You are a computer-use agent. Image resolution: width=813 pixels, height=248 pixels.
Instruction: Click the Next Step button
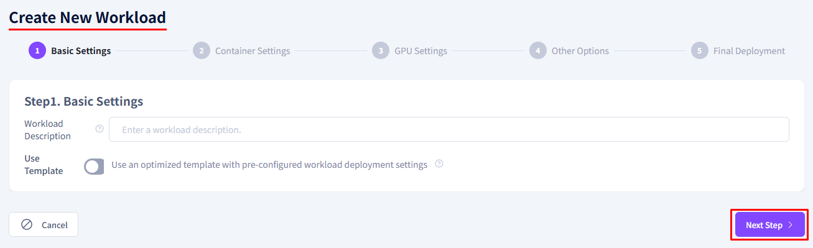(x=770, y=224)
